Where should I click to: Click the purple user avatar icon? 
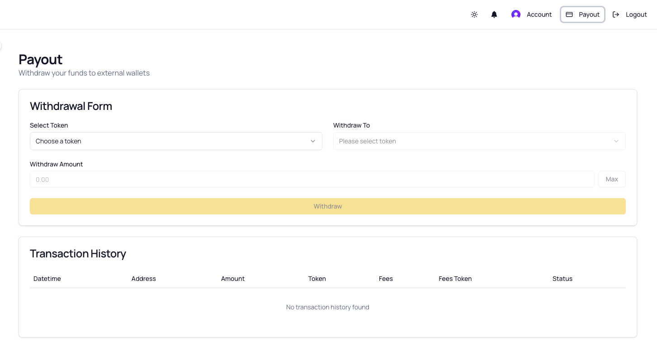coord(516,14)
